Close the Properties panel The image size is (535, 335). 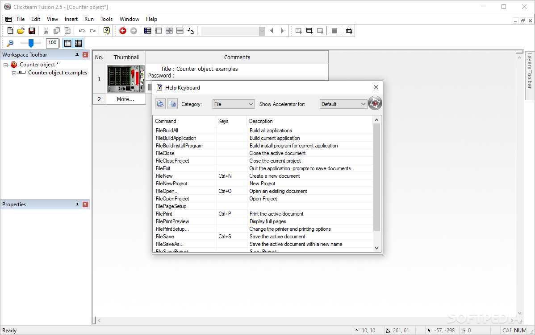(85, 204)
